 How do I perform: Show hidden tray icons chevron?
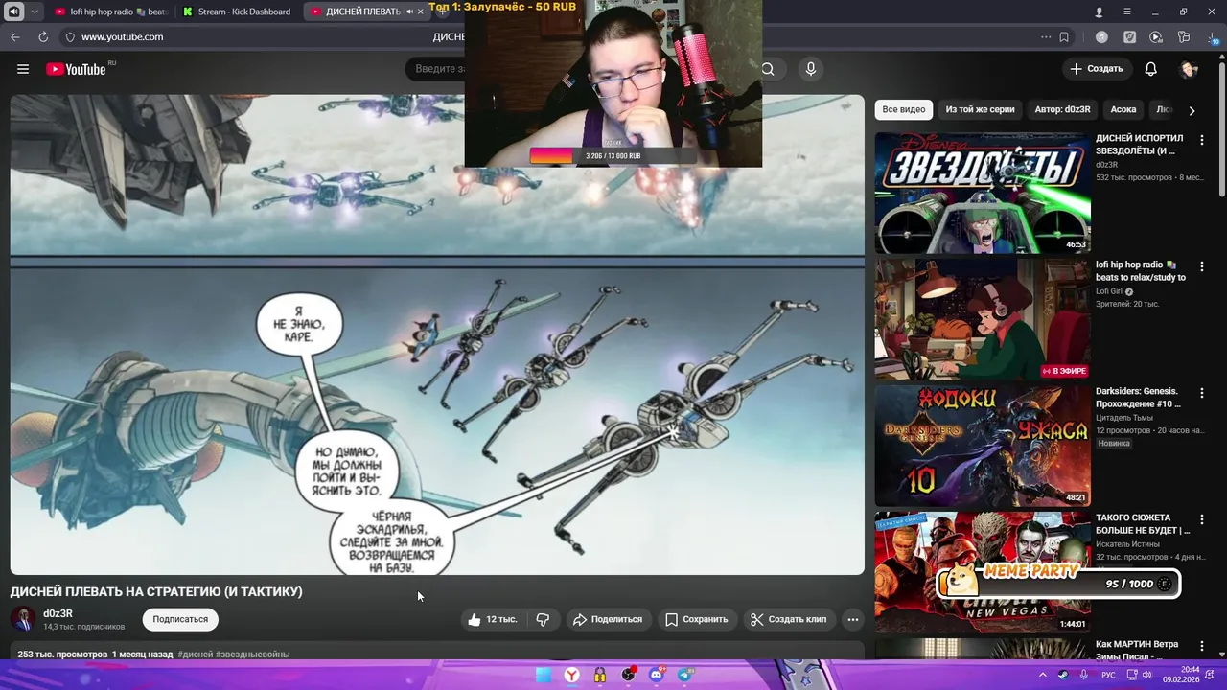point(1043,675)
